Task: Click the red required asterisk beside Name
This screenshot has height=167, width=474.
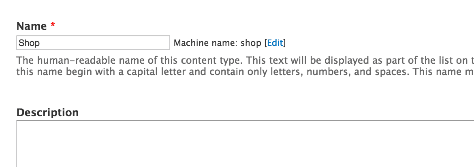Action: coord(53,25)
